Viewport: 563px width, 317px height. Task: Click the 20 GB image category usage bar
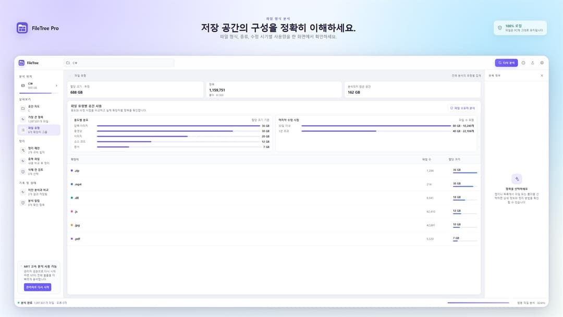[x=178, y=137]
